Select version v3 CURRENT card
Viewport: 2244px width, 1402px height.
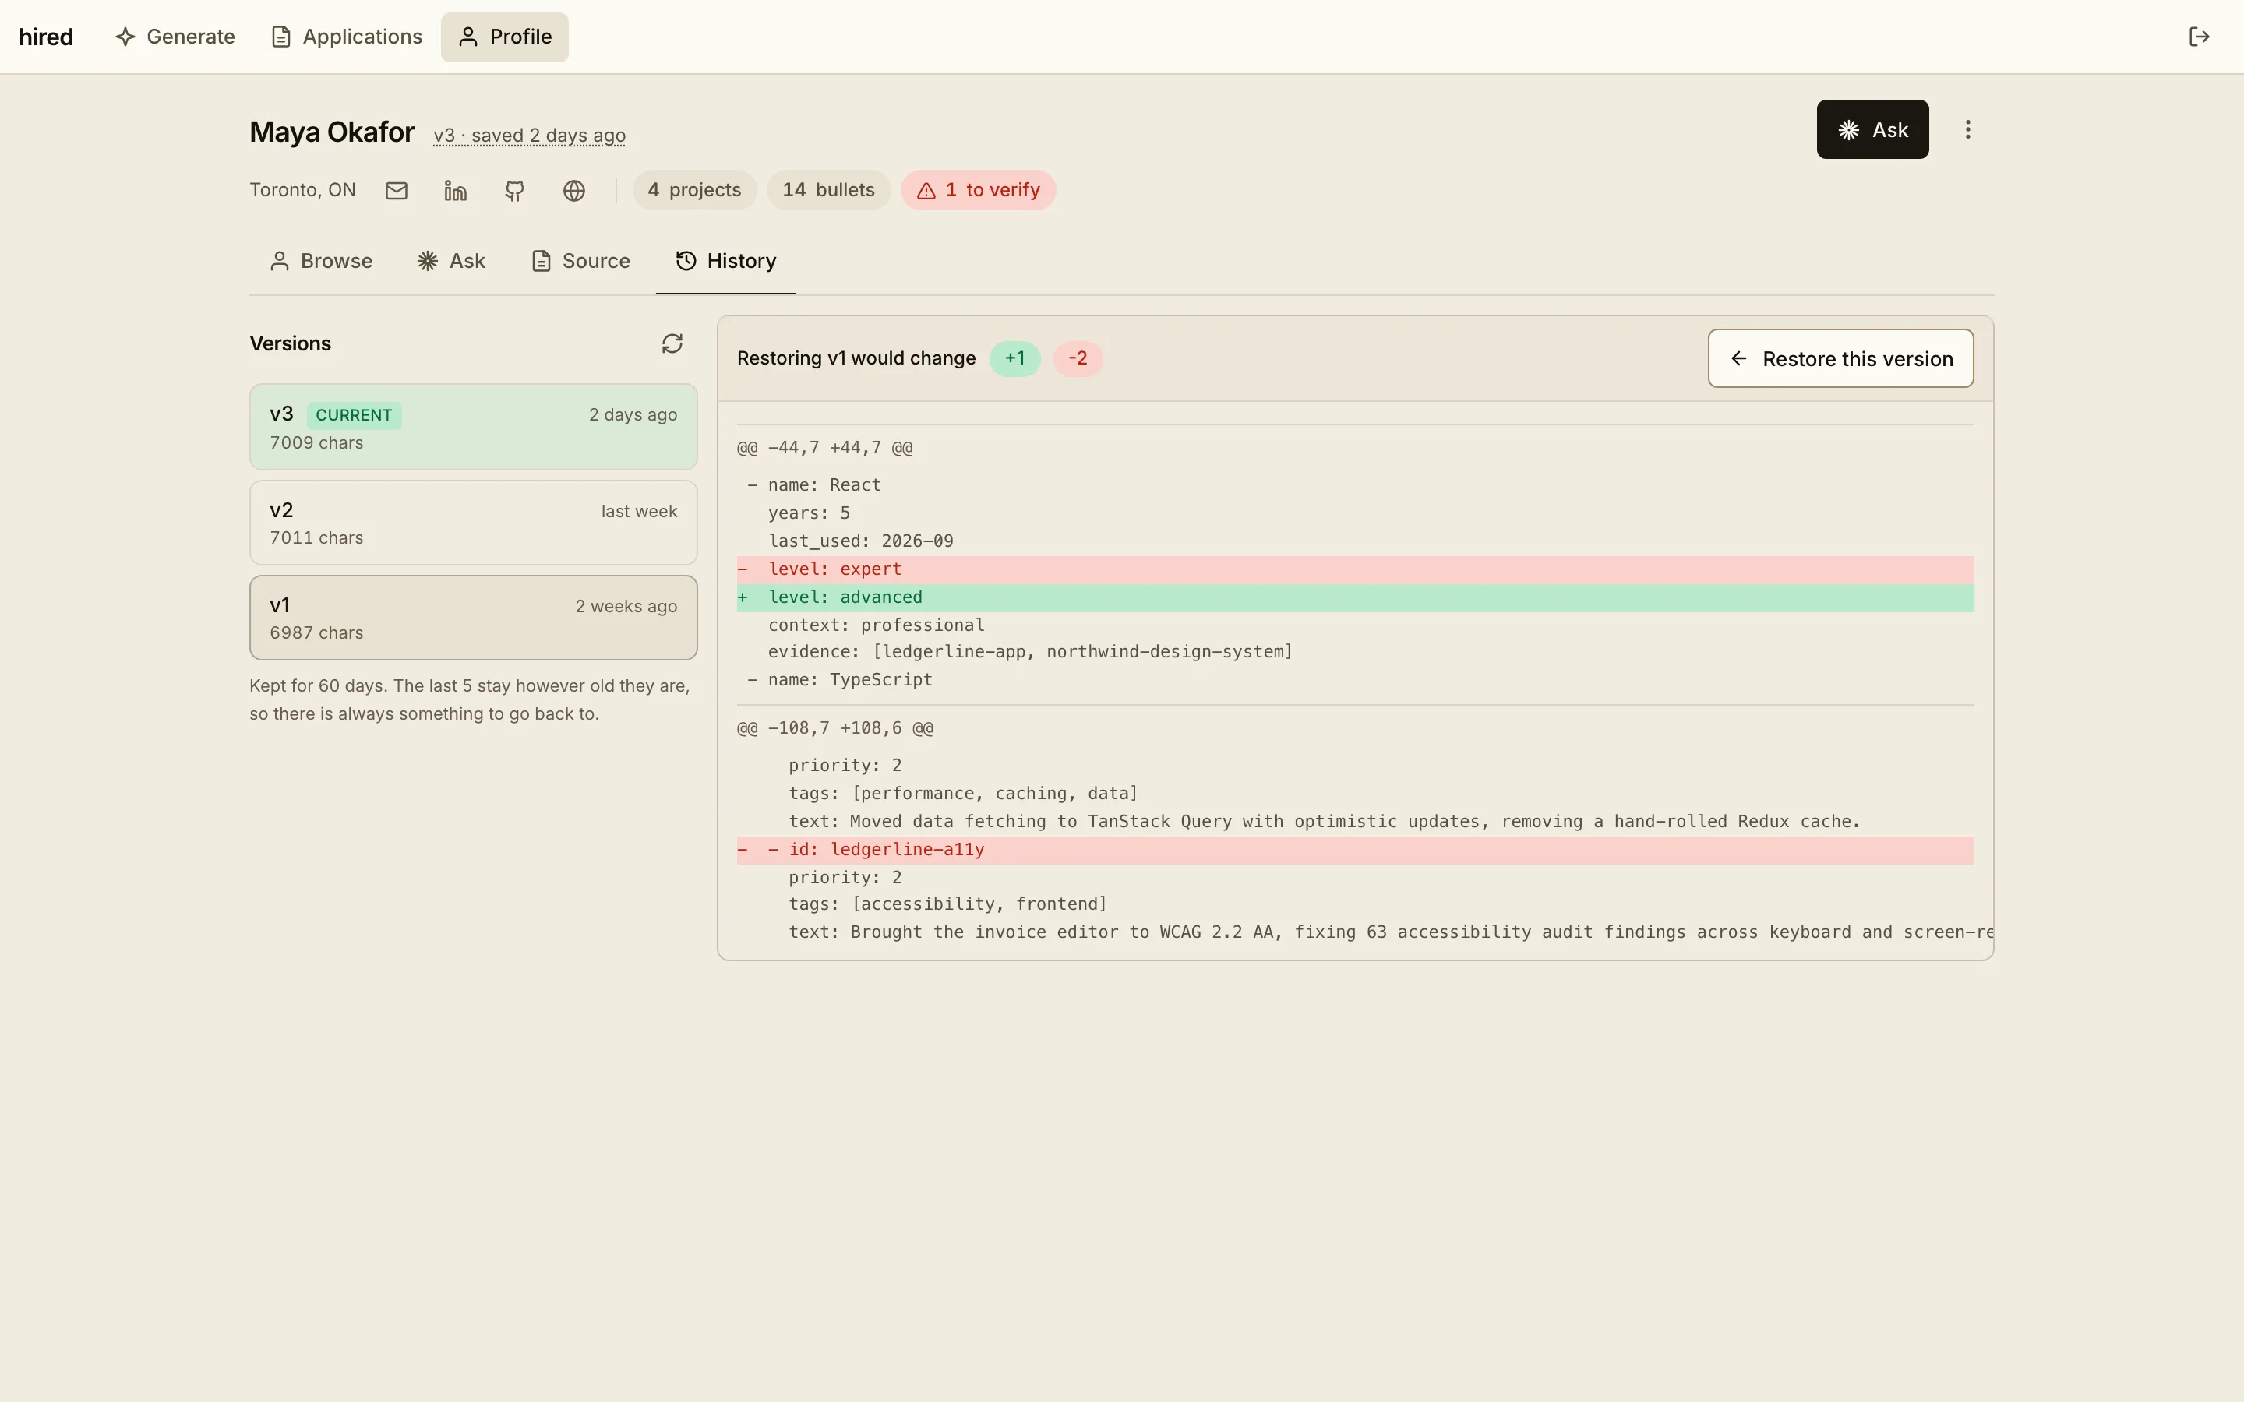click(x=473, y=428)
